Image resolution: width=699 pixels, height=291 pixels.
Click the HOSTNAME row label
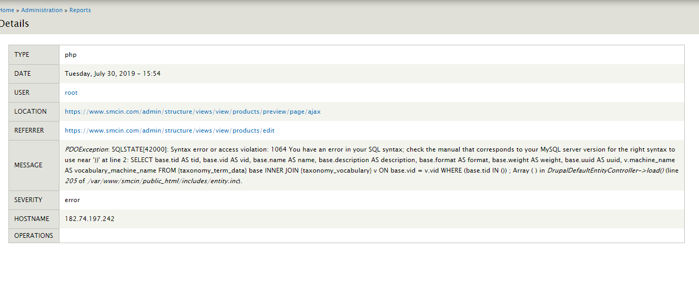32,219
